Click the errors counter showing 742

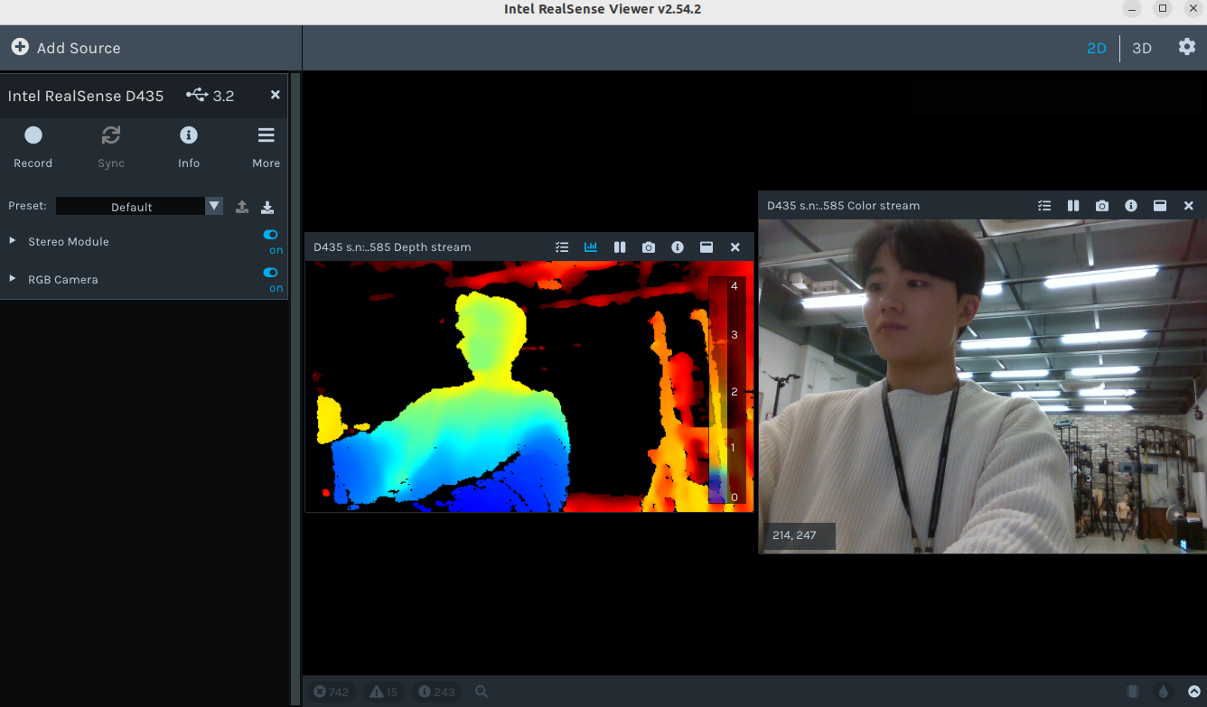point(331,692)
